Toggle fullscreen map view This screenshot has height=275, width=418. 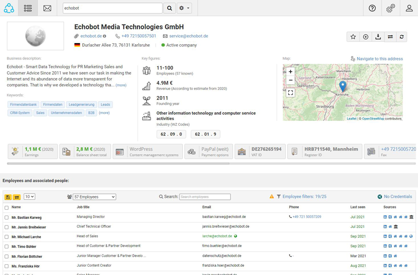(291, 93)
